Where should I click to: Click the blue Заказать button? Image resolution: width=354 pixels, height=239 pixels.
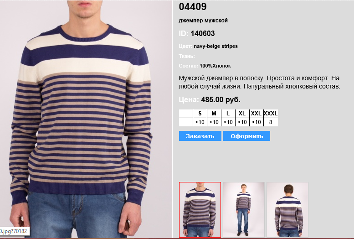point(200,136)
